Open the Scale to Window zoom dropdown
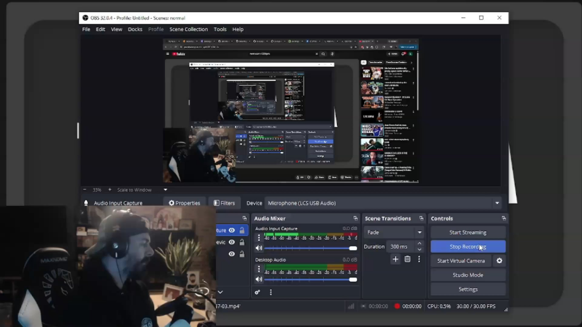The width and height of the screenshot is (582, 327). tap(165, 190)
